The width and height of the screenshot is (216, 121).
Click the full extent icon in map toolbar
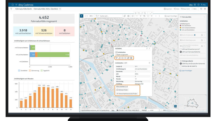(x=148, y=16)
